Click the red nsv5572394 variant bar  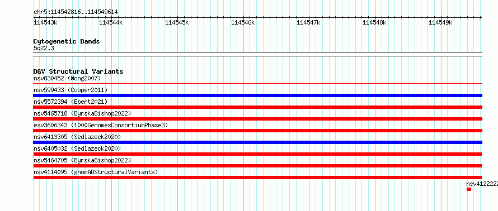point(257,107)
